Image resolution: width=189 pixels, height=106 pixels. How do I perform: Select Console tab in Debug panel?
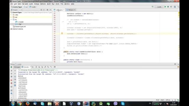pyautogui.click(x=26, y=67)
